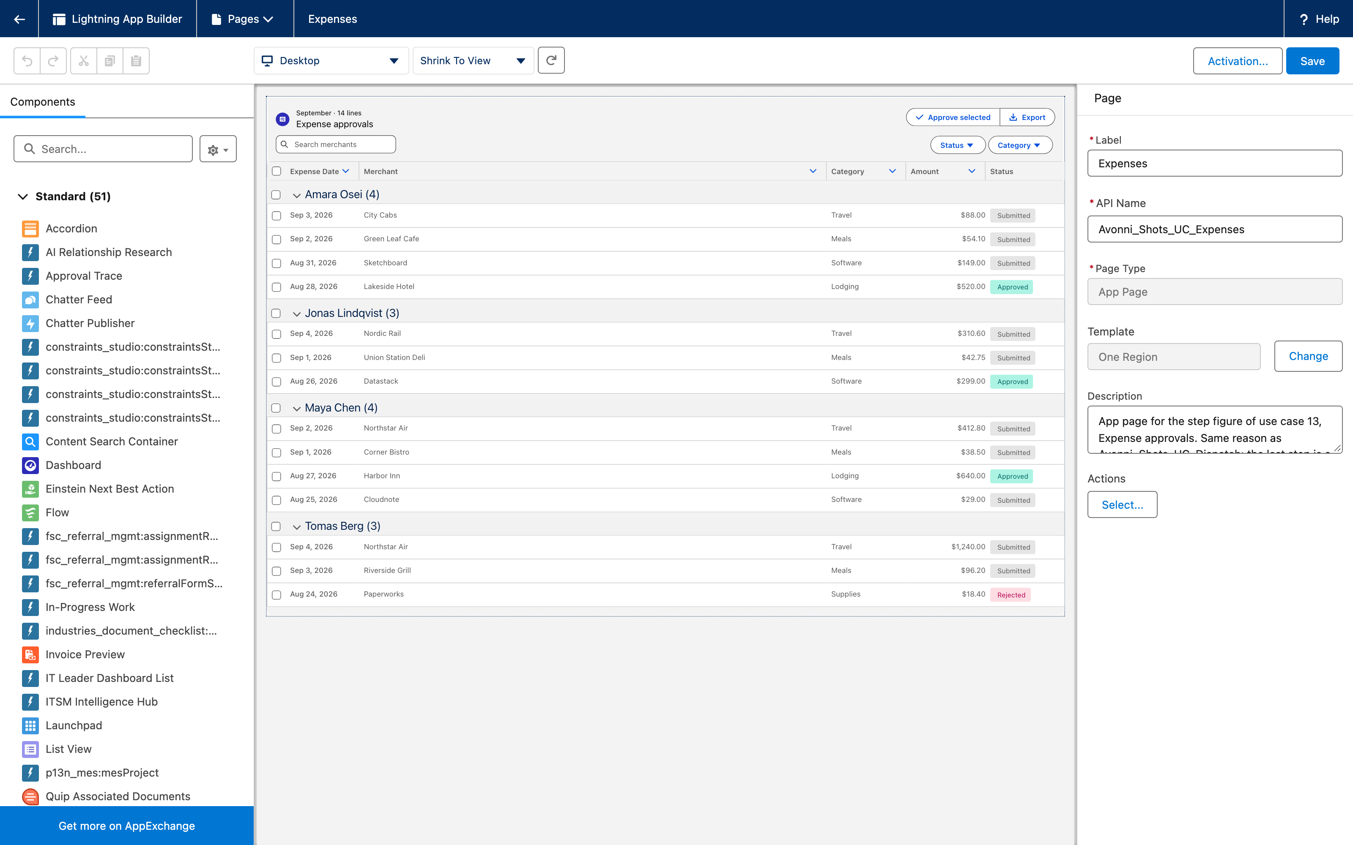The width and height of the screenshot is (1353, 845).
Task: Click the Expense approvals header icon
Action: pyautogui.click(x=283, y=118)
